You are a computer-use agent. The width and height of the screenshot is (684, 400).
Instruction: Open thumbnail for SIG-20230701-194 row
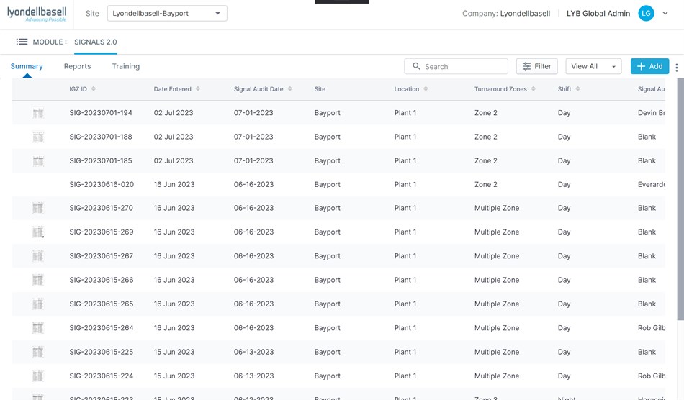(x=38, y=113)
